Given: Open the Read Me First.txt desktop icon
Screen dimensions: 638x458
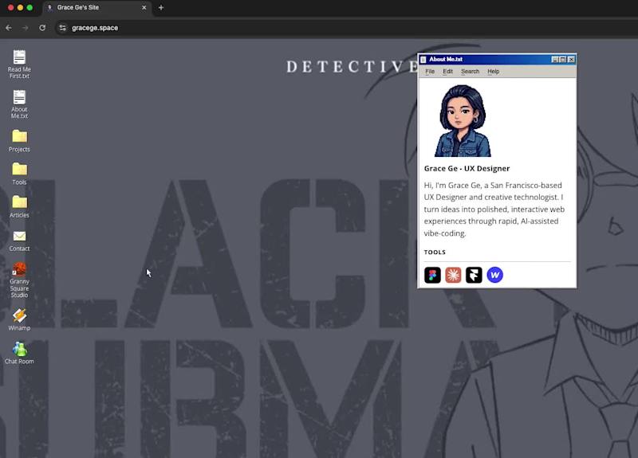Looking at the screenshot, I should 19,64.
